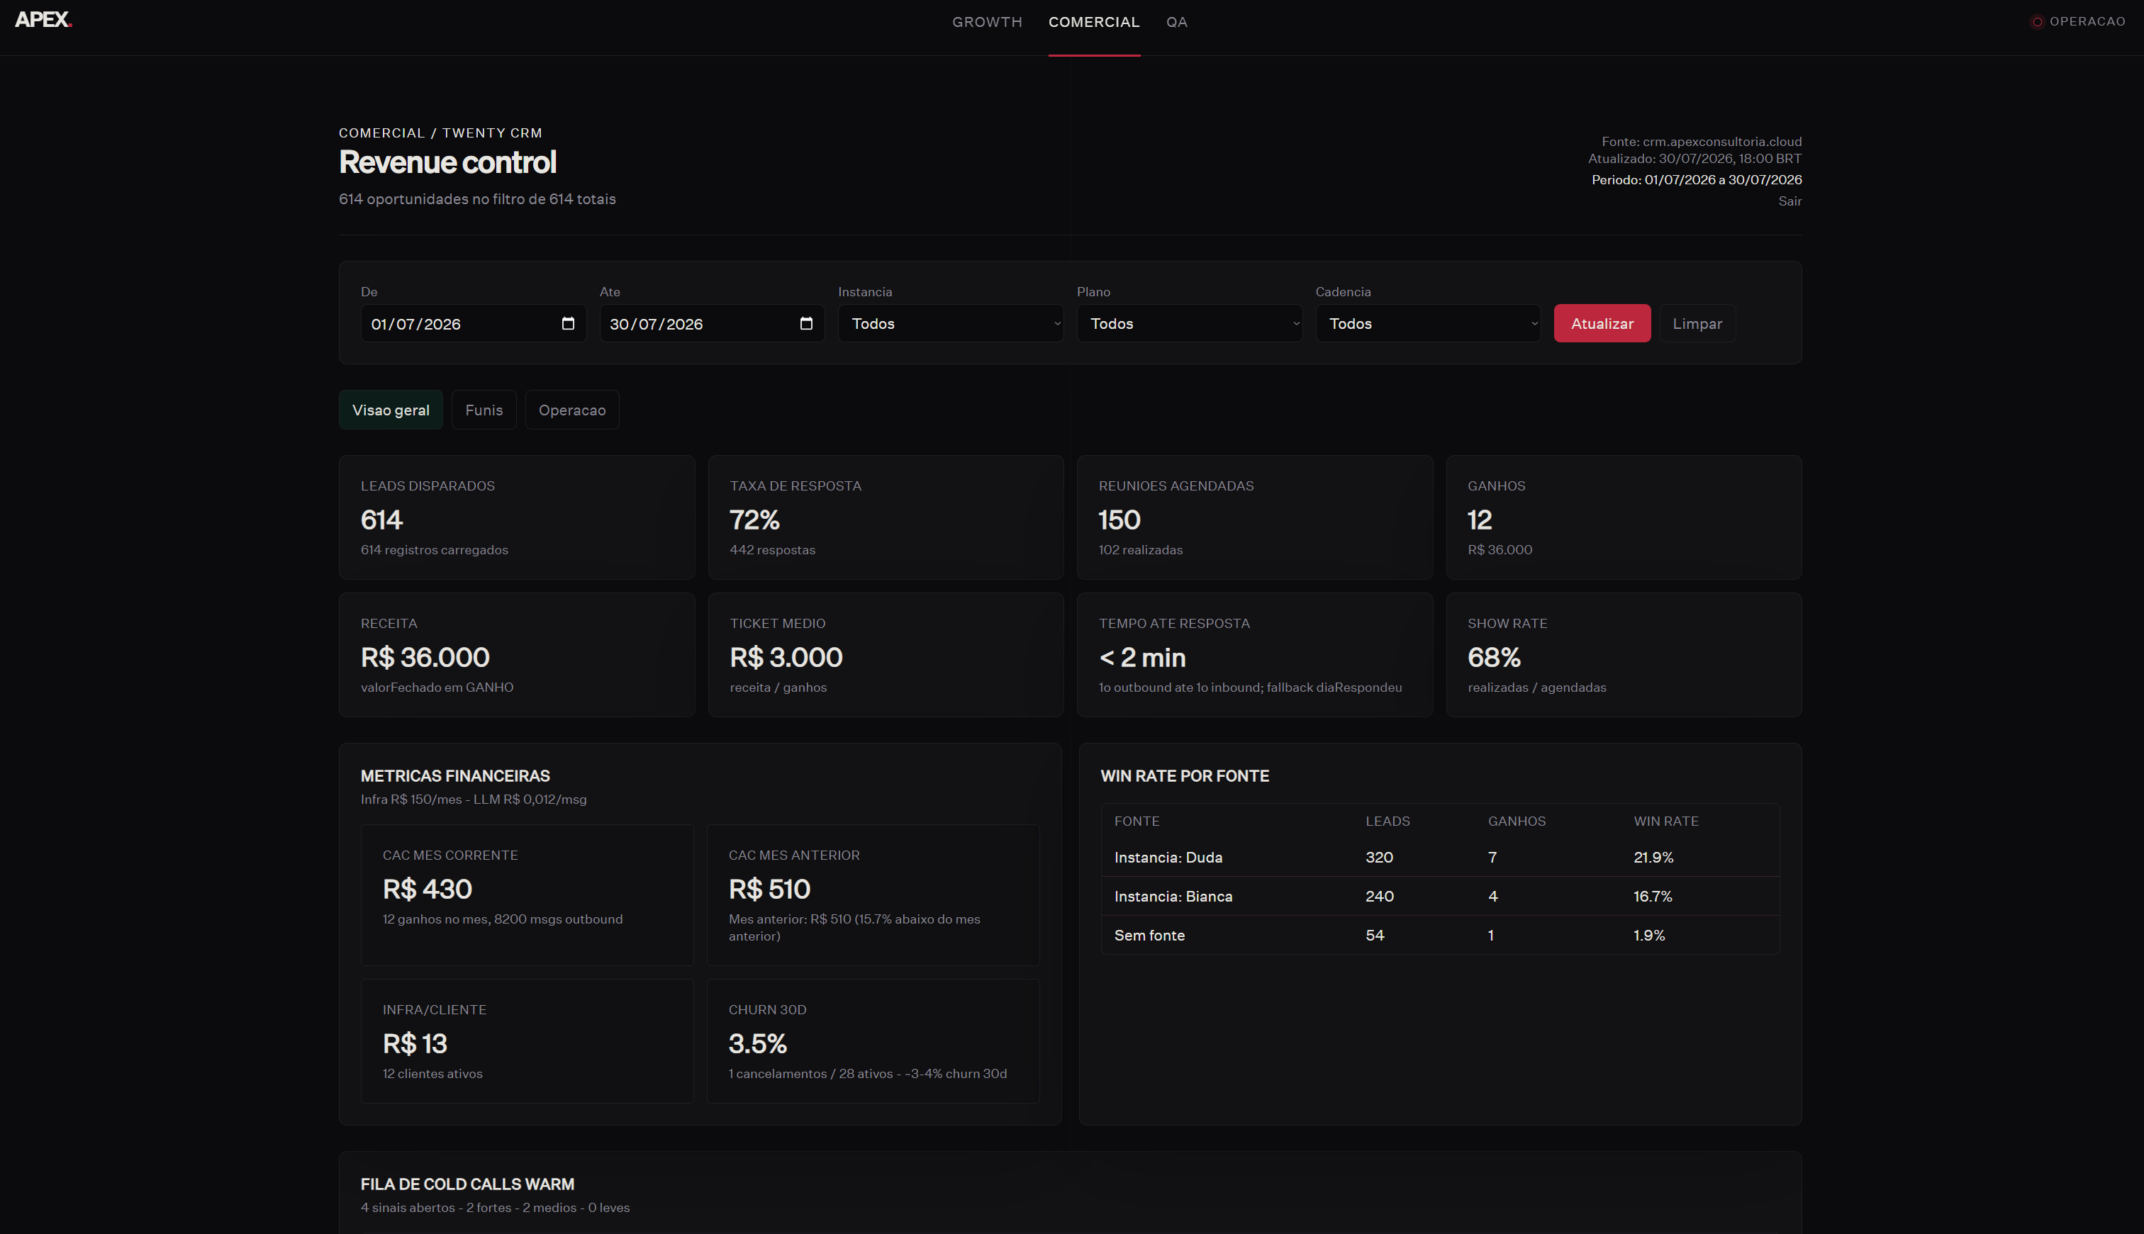This screenshot has height=1234, width=2144.
Task: Click the 21.9% win rate cell
Action: coord(1653,858)
